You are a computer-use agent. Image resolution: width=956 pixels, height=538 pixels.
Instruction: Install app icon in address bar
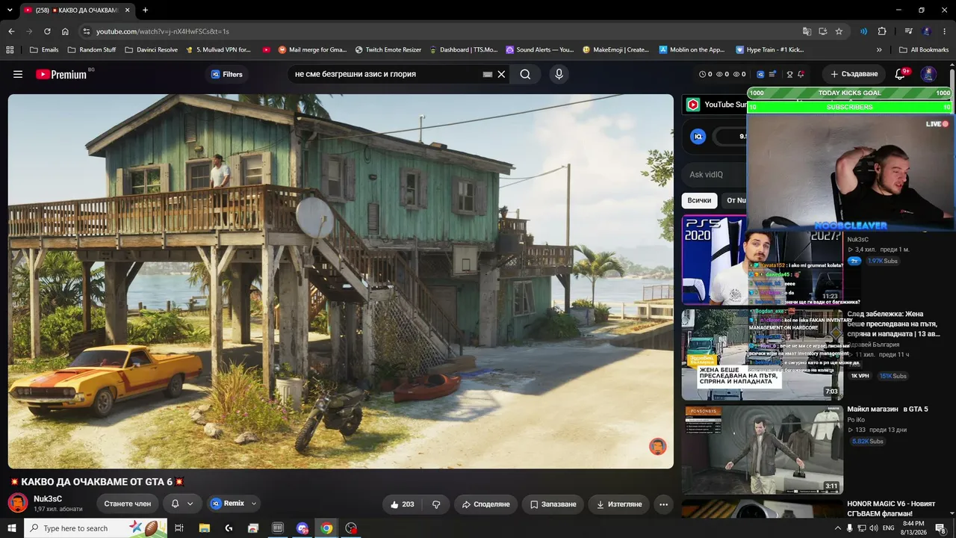(822, 31)
